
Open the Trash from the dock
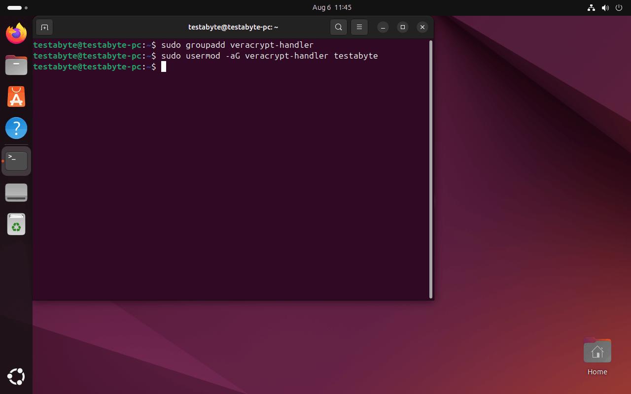[16, 224]
